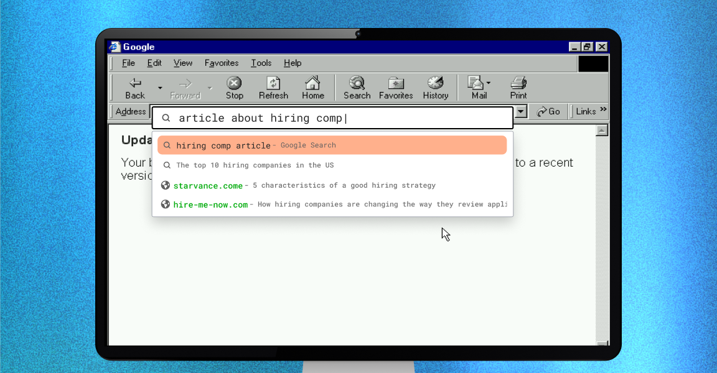Viewport: 717px width, 373px height.
Task: Open the Favorites menu in the menu bar
Action: pos(222,63)
